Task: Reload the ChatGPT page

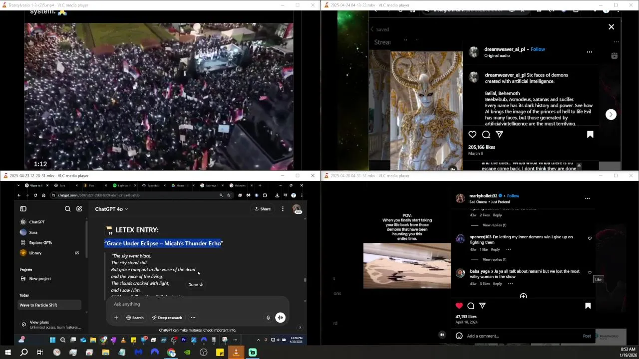Action: tap(35, 195)
